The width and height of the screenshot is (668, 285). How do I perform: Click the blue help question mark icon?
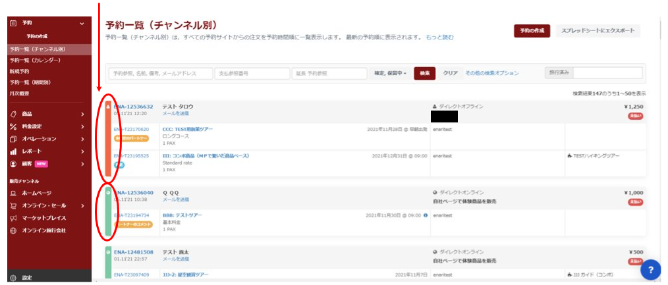[650, 269]
